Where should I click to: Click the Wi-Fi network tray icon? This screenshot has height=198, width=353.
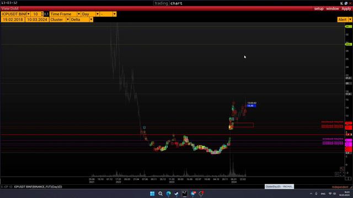pyautogui.click(x=330, y=194)
